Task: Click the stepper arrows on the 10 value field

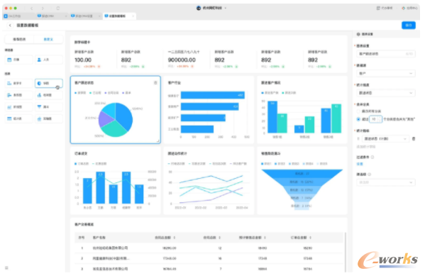Action: click(x=380, y=119)
